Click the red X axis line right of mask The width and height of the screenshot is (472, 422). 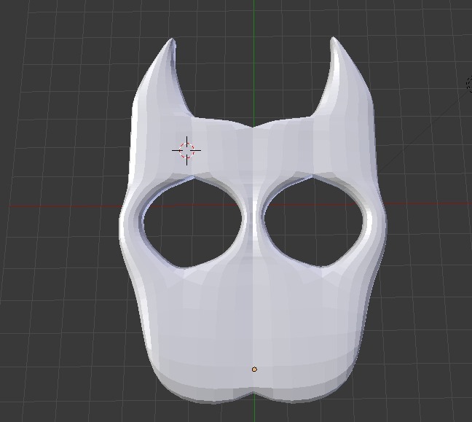(x=429, y=203)
